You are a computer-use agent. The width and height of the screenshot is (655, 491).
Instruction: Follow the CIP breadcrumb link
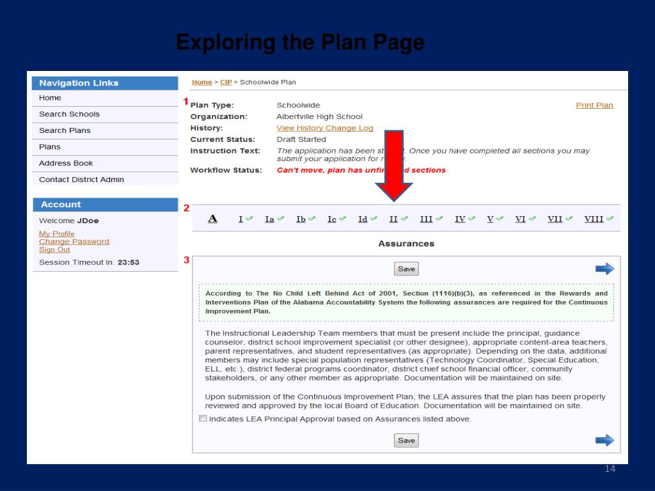coord(226,82)
